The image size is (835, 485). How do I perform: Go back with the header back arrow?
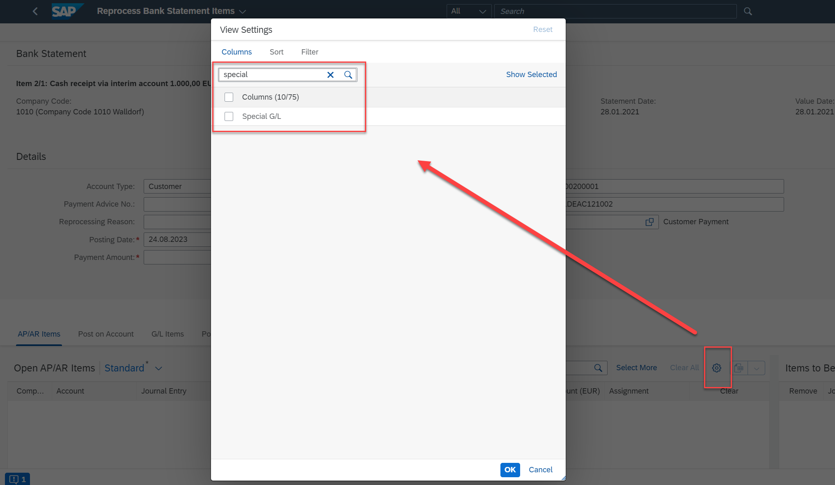(x=35, y=11)
